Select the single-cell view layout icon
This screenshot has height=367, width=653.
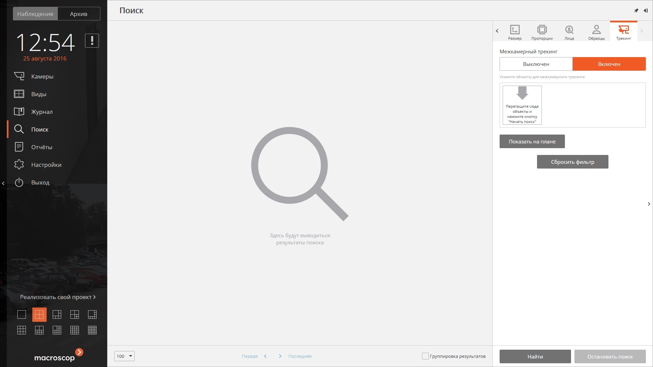click(21, 315)
